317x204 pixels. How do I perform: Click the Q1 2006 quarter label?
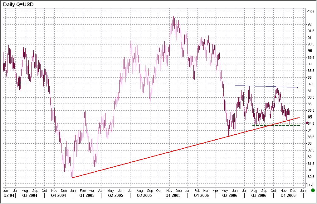[201, 195]
